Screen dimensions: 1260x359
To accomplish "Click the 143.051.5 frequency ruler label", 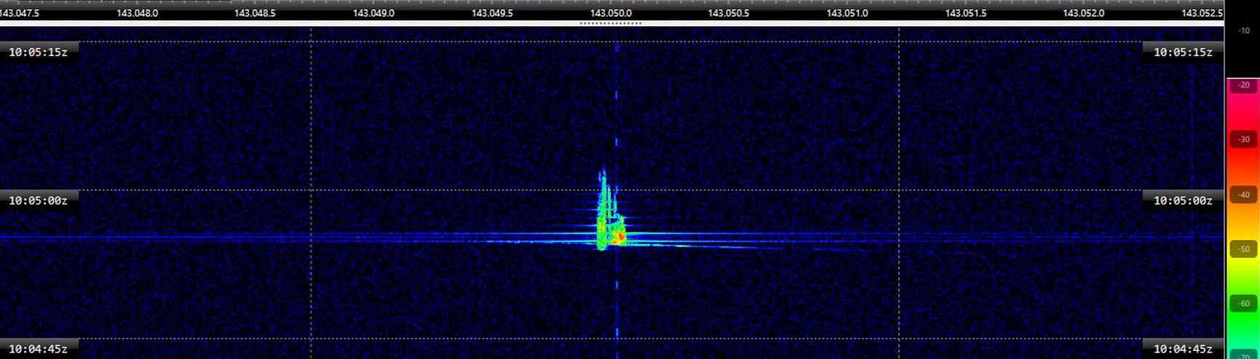I will 966,13.
